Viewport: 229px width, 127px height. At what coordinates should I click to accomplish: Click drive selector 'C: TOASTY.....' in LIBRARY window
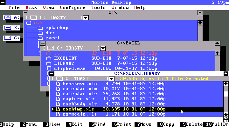[80, 79]
